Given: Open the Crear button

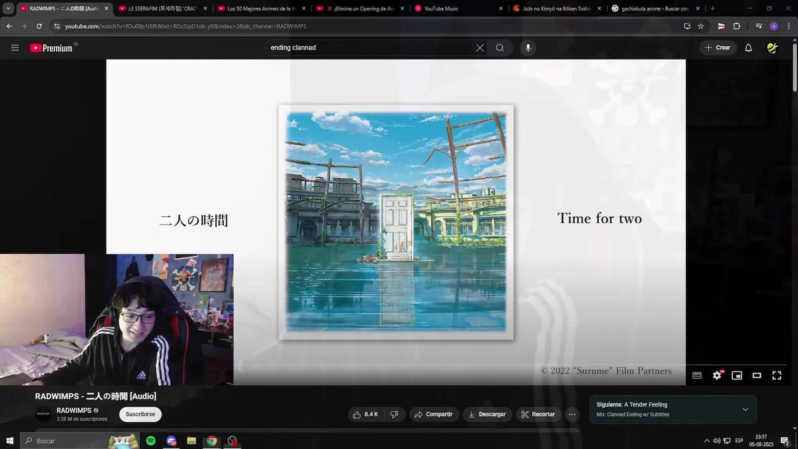Looking at the screenshot, I should 718,48.
